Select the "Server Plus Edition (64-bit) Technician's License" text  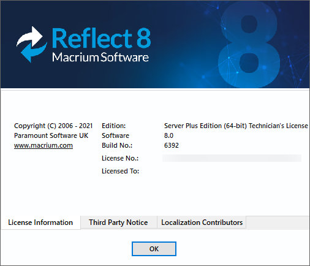236,126
